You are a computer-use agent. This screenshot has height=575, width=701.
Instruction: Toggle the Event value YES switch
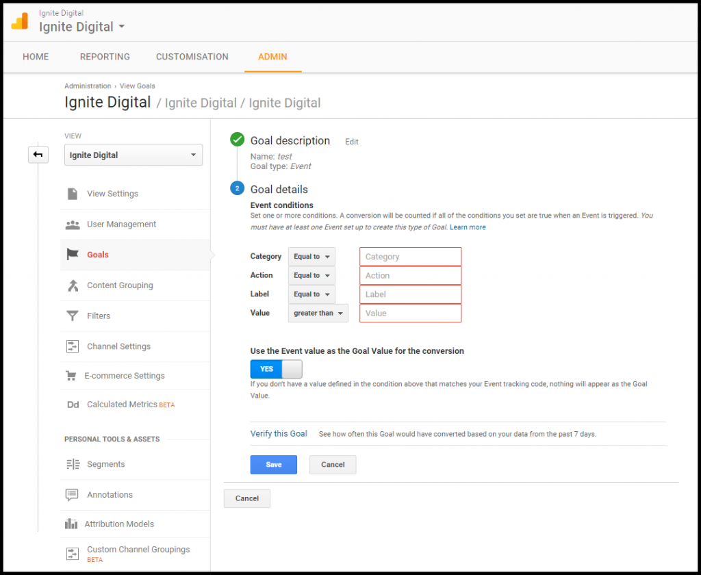tap(276, 369)
